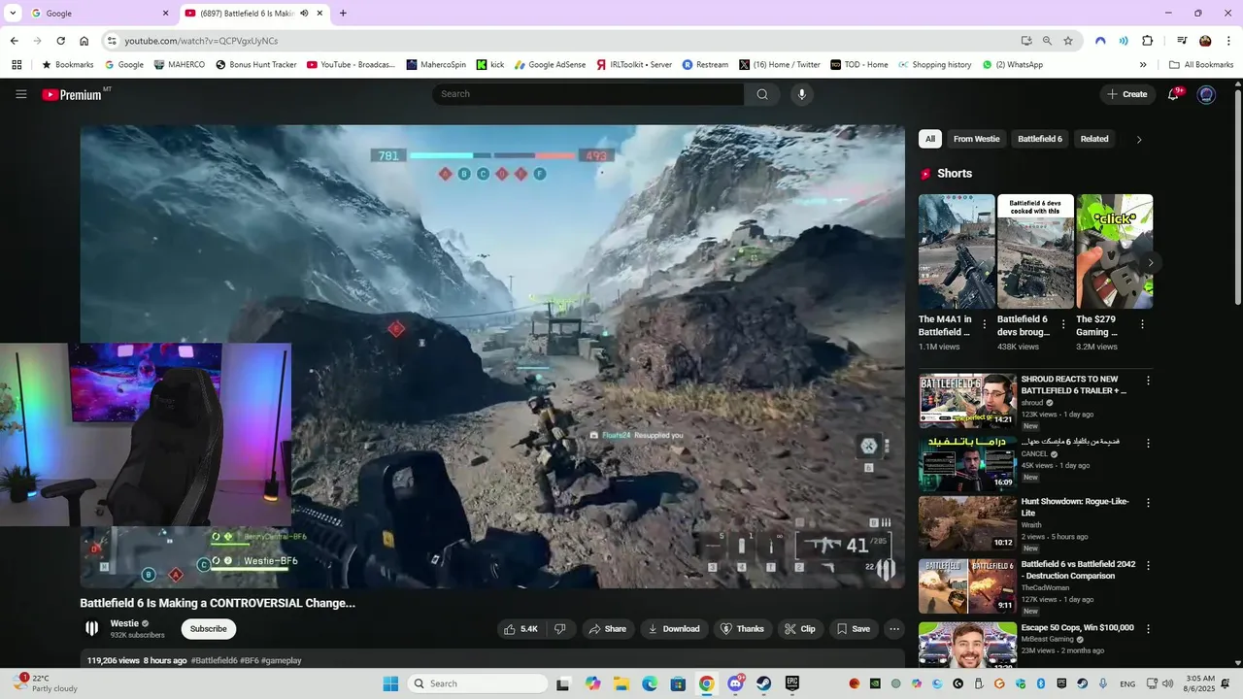
Task: Open Battlefield 6 devs cooked short thumbnail
Action: (1035, 251)
